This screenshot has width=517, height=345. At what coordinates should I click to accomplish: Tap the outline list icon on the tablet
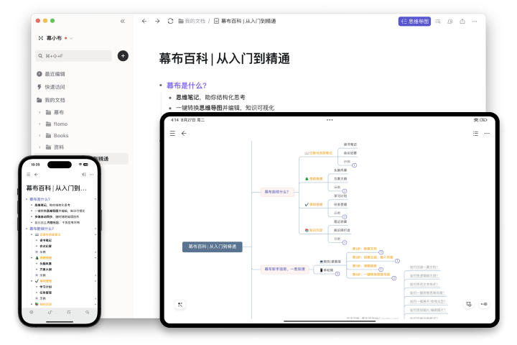475,133
